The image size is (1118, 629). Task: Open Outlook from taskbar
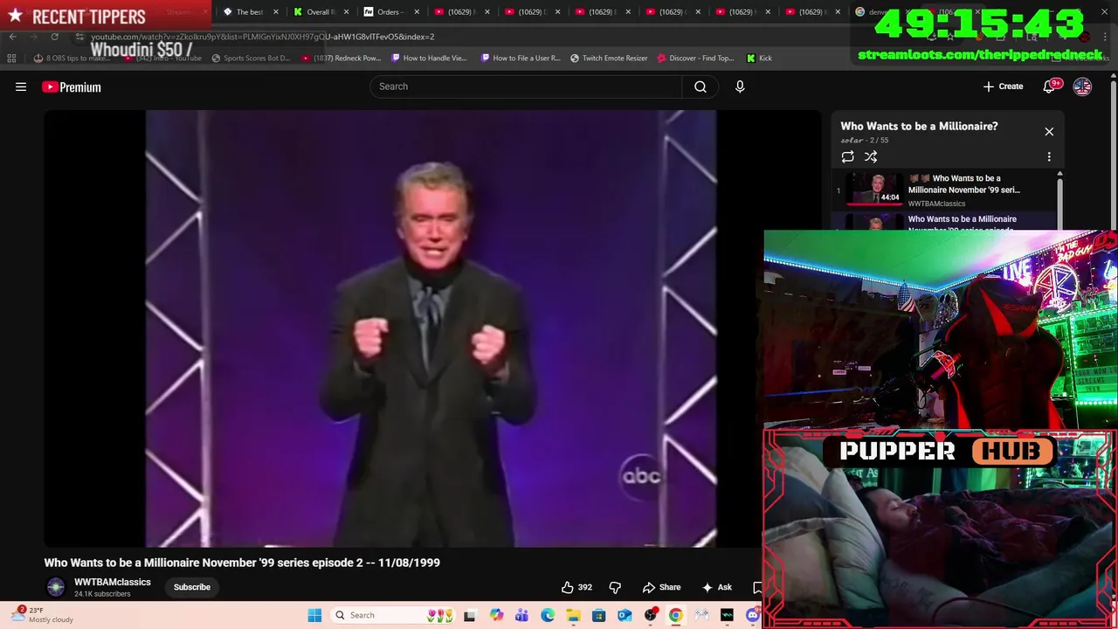(625, 615)
